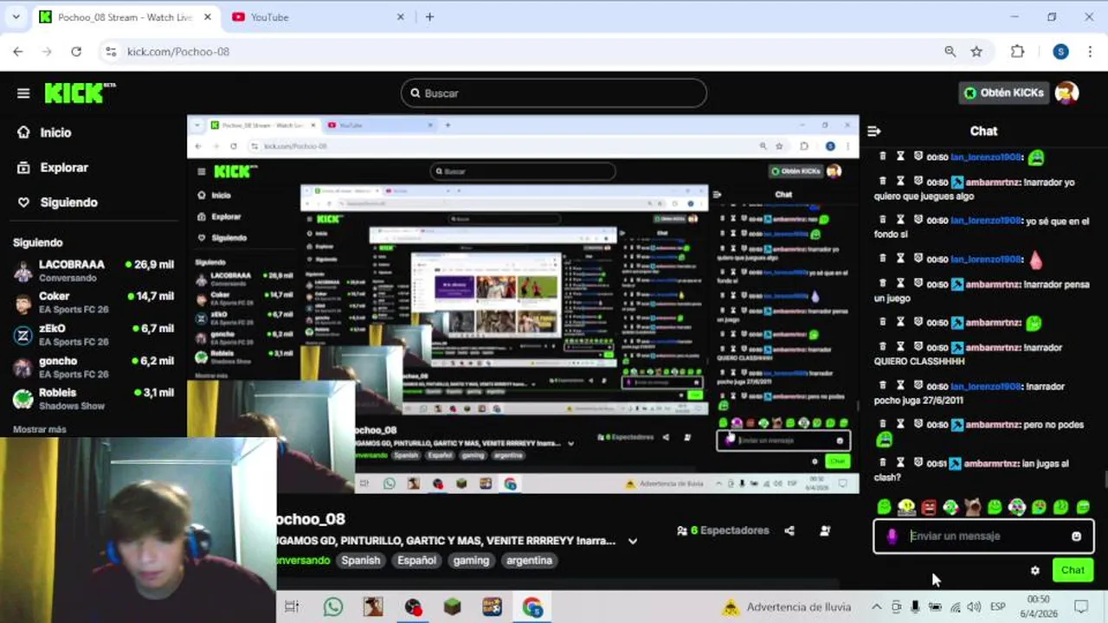Screen dimensions: 1108x623
Task: Open Explorar in the sidebar
Action: pos(54,167)
